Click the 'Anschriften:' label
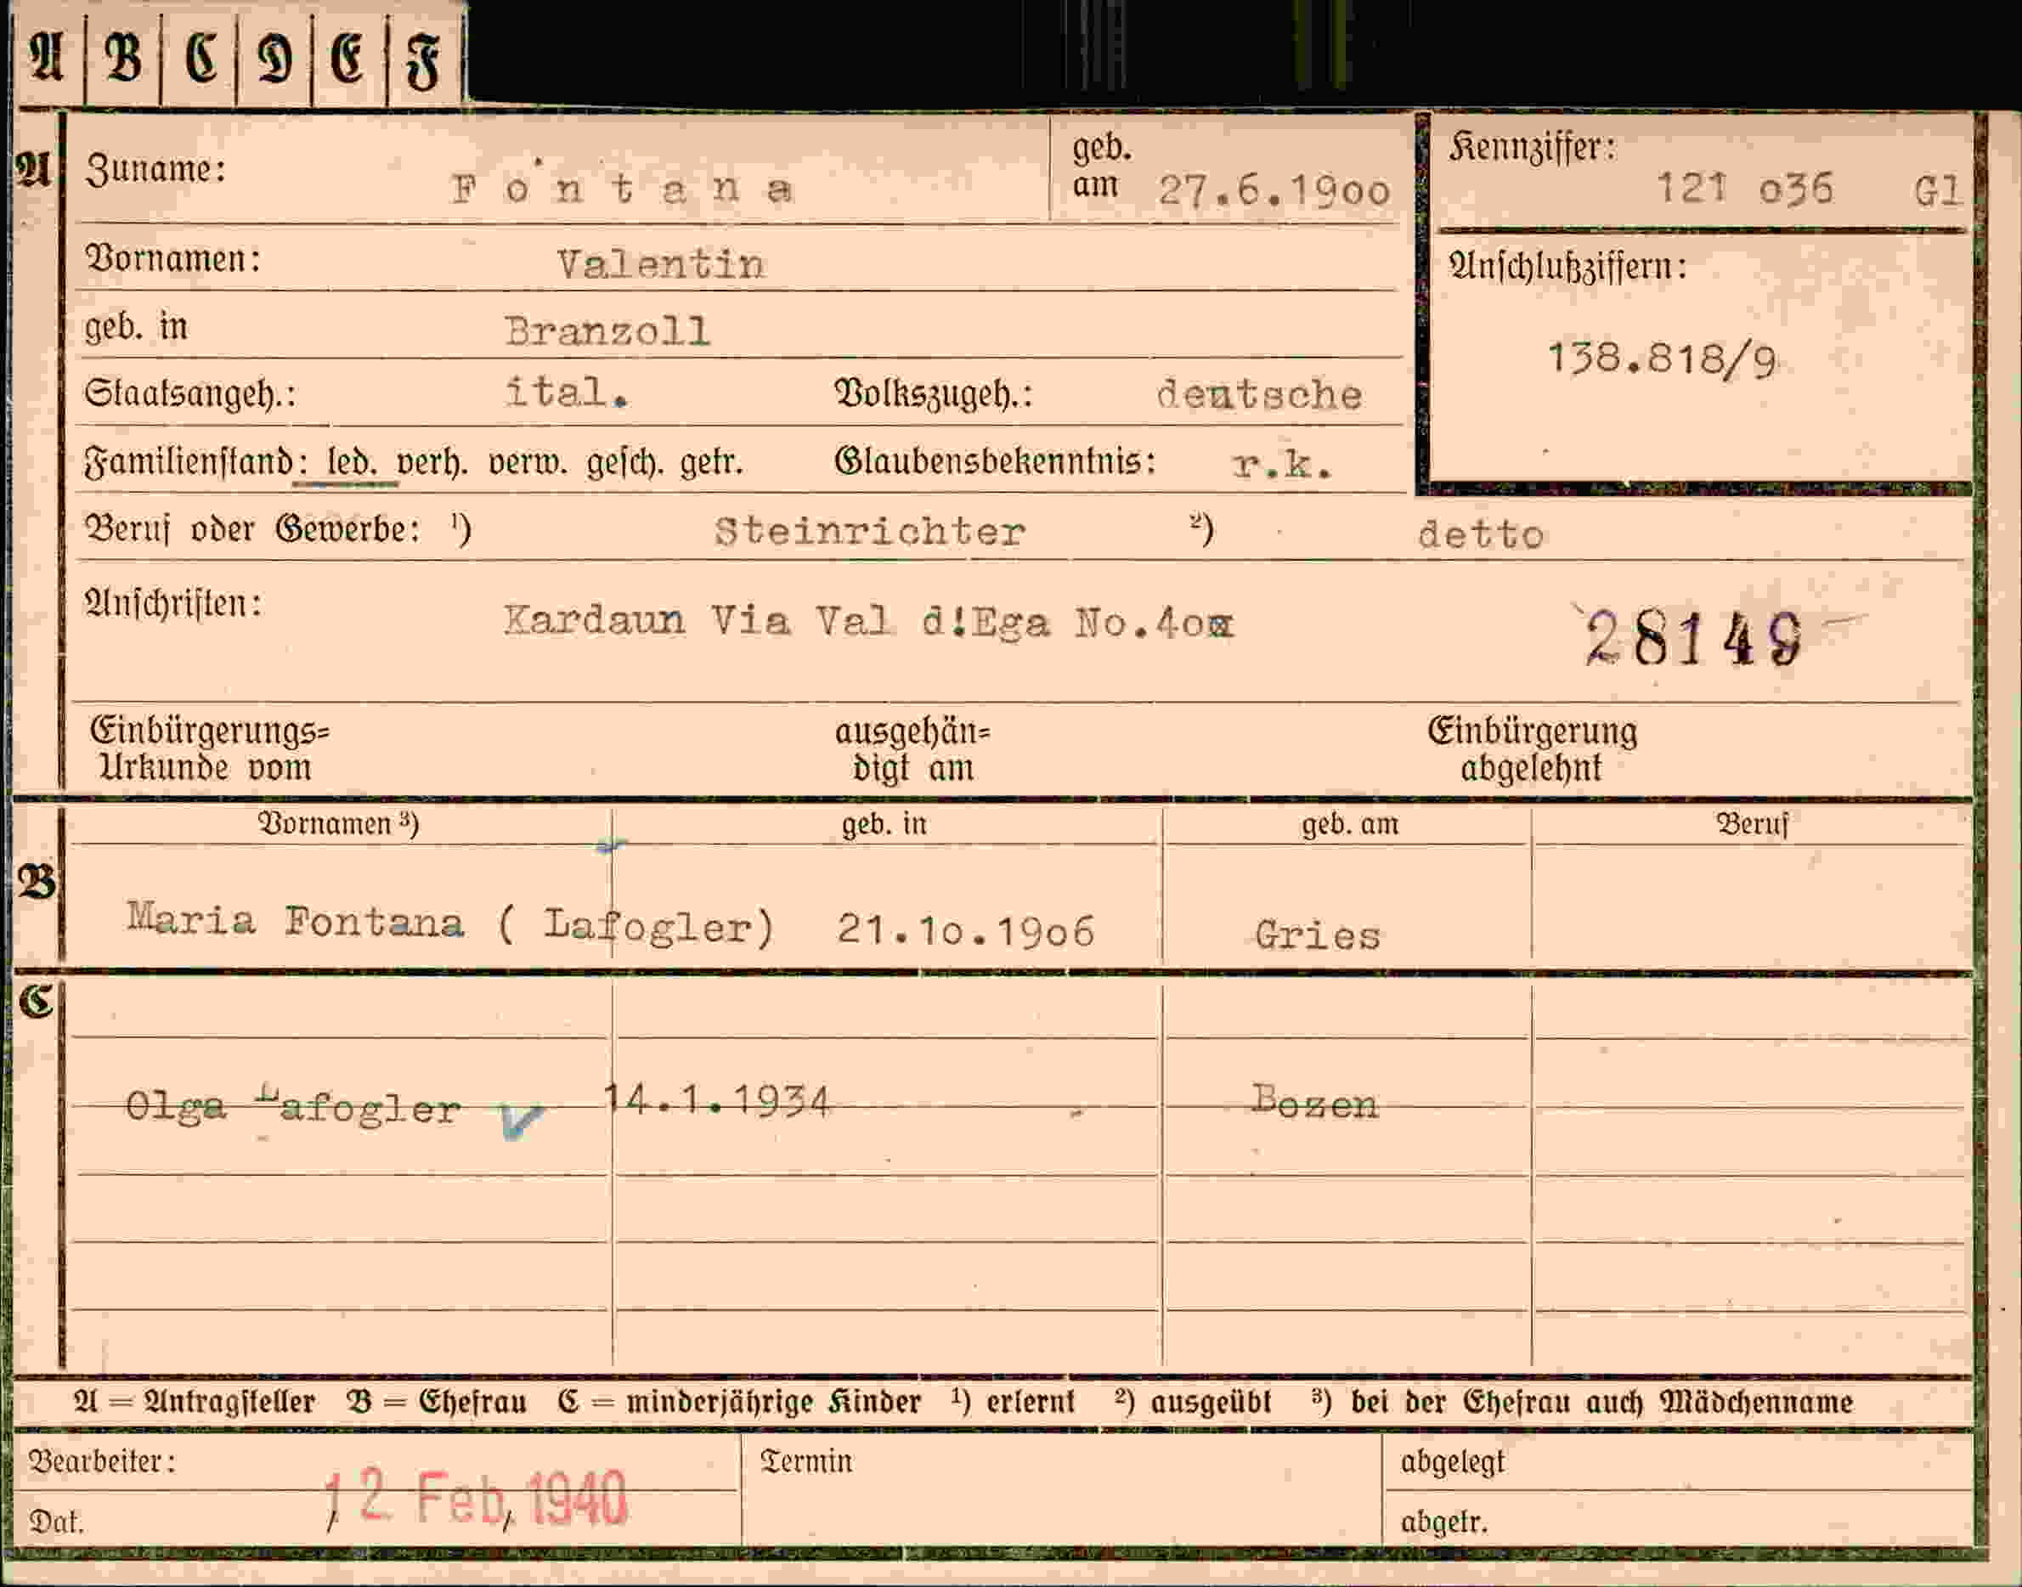 [x=172, y=603]
